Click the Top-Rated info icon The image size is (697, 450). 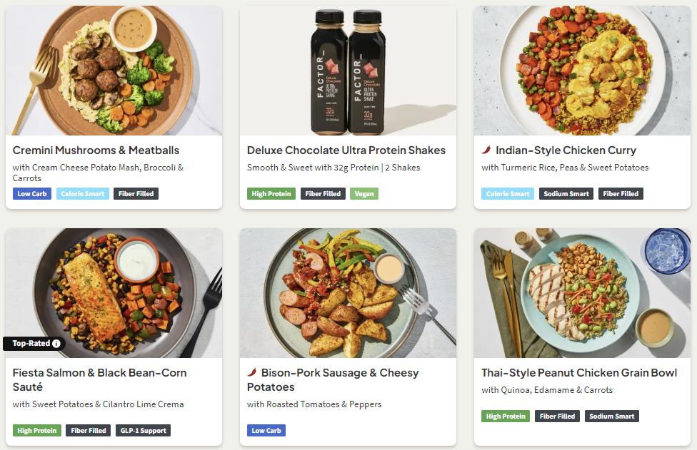coord(57,344)
